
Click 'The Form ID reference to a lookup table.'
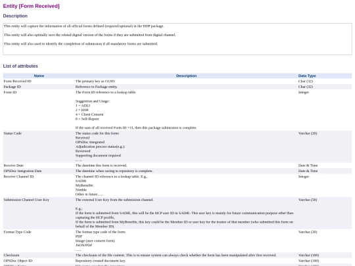point(106,93)
